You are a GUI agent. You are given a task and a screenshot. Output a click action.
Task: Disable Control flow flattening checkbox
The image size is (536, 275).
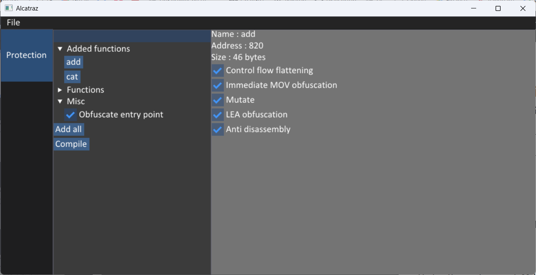tap(217, 71)
